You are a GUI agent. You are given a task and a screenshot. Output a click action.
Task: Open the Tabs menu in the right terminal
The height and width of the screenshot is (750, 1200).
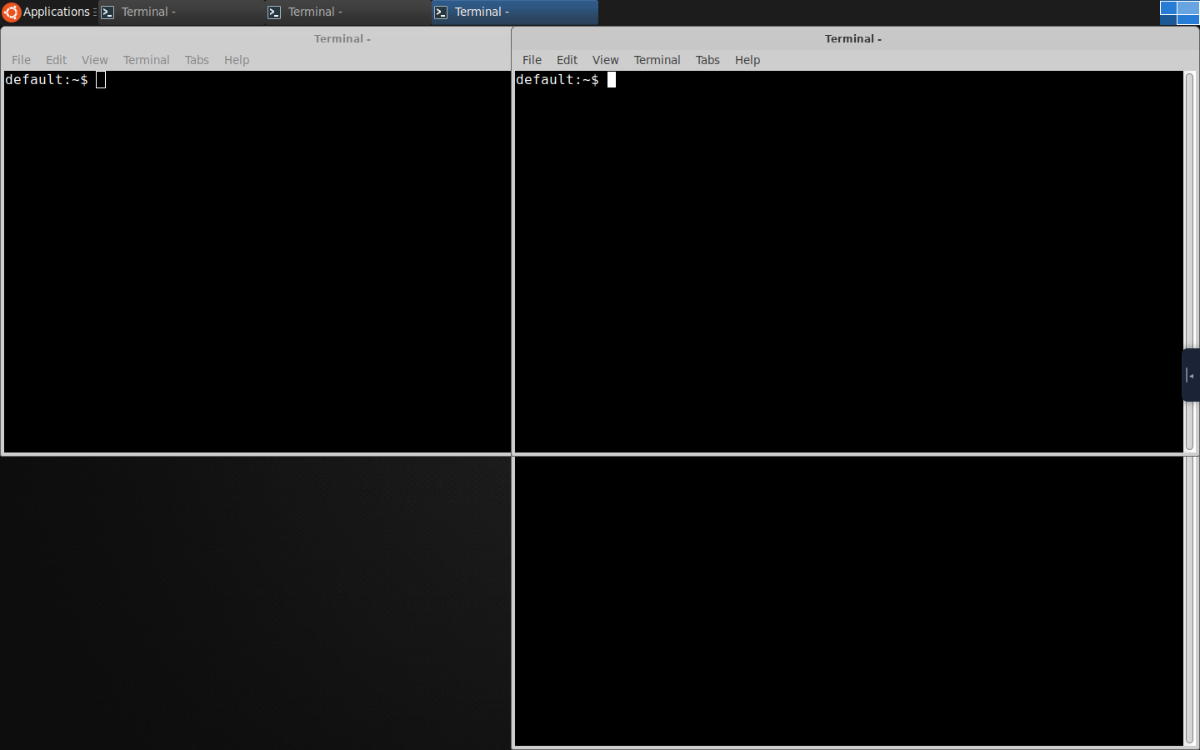707,60
